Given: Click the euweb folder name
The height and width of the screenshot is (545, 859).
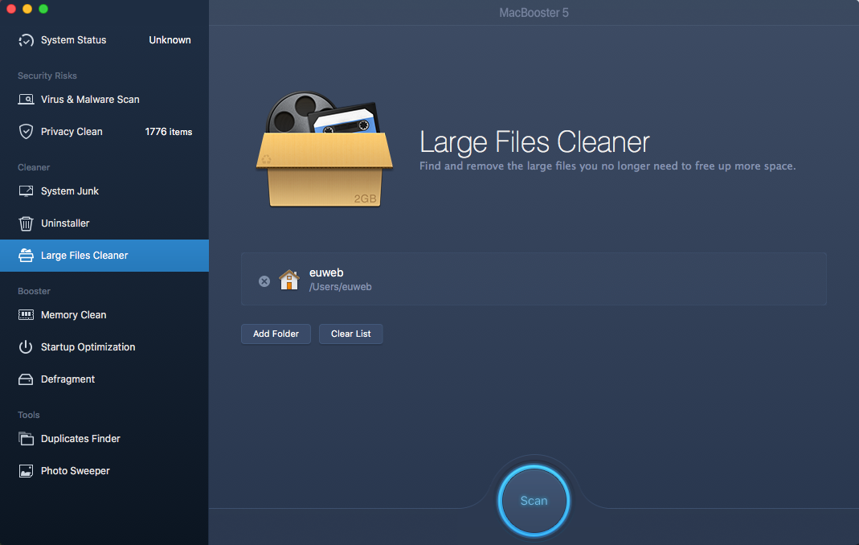Looking at the screenshot, I should coord(326,272).
